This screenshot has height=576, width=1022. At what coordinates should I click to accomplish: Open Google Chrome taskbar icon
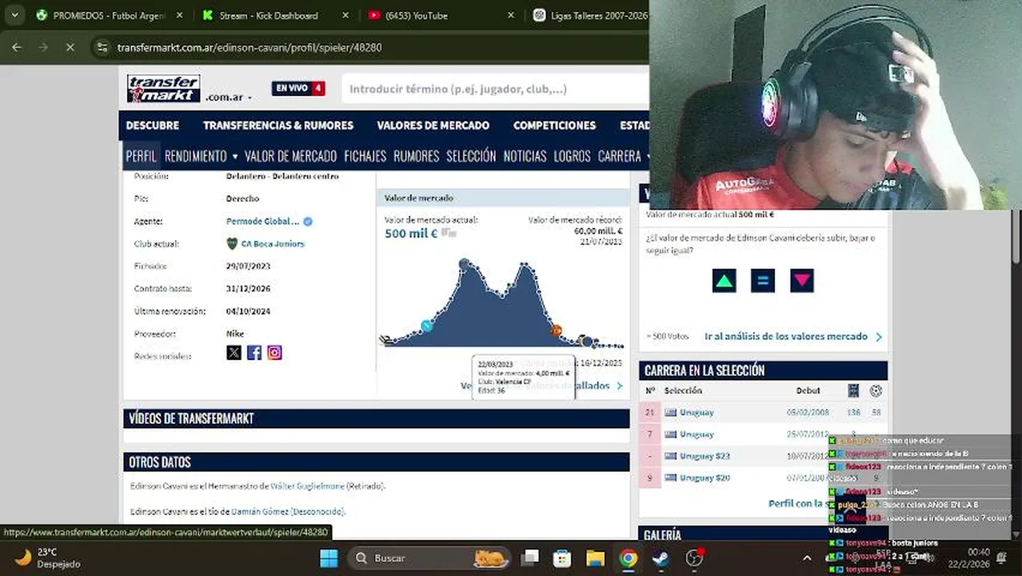tap(629, 558)
